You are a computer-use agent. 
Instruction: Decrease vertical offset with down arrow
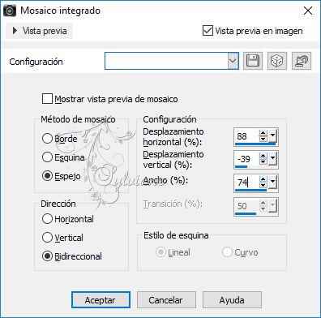pyautogui.click(x=263, y=162)
